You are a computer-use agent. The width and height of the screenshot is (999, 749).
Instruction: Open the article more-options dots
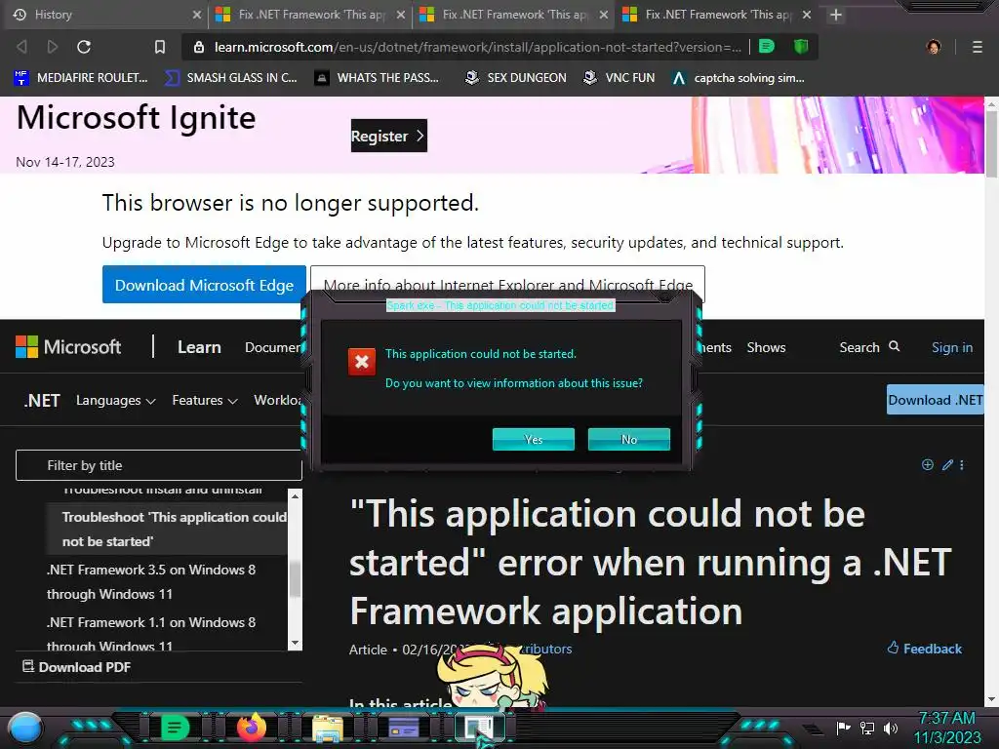click(x=961, y=465)
